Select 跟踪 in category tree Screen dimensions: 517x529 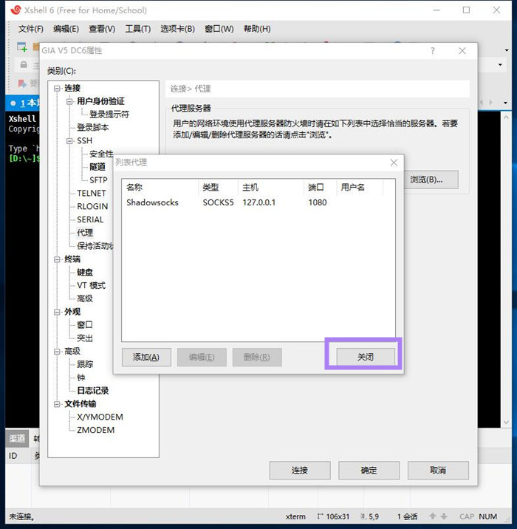[85, 364]
